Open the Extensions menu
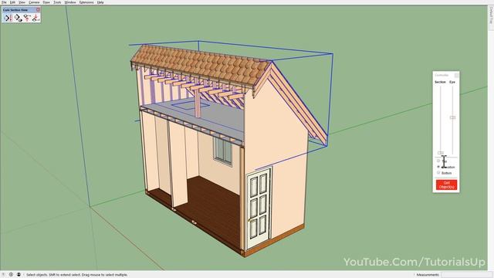Viewport: 494px width, 278px height. [x=86, y=2]
